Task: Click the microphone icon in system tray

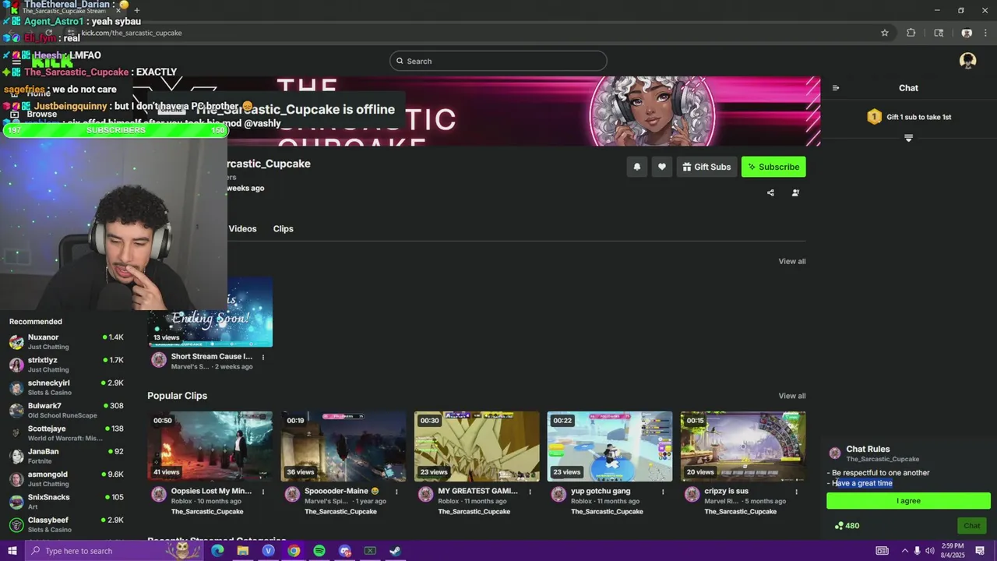Action: pos(917,551)
